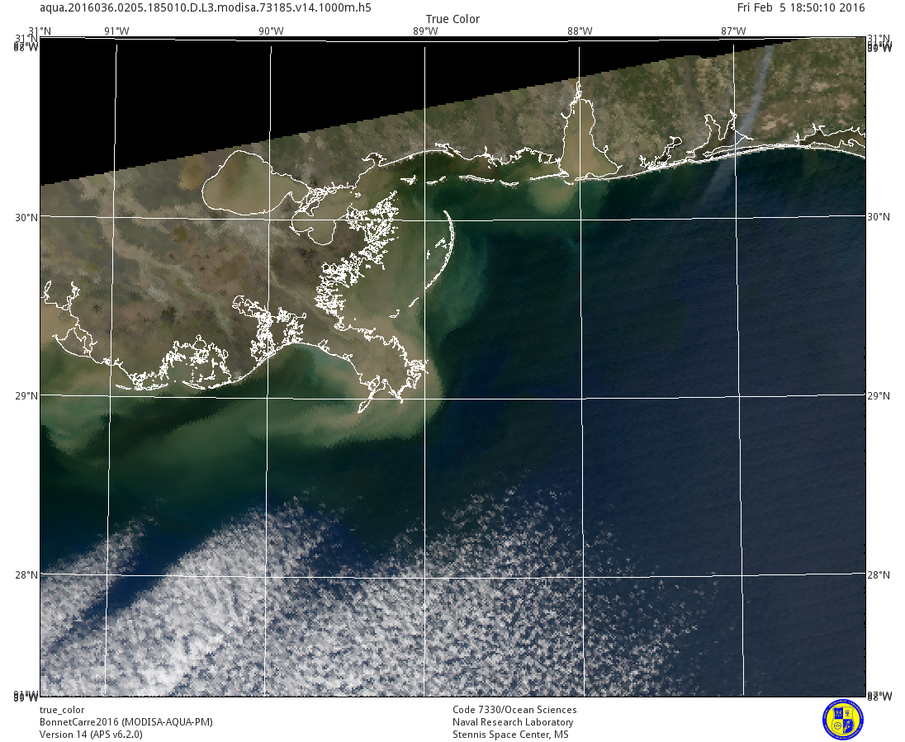Click the 29°N label on the right axis
This screenshot has height=742, width=905.
point(879,396)
